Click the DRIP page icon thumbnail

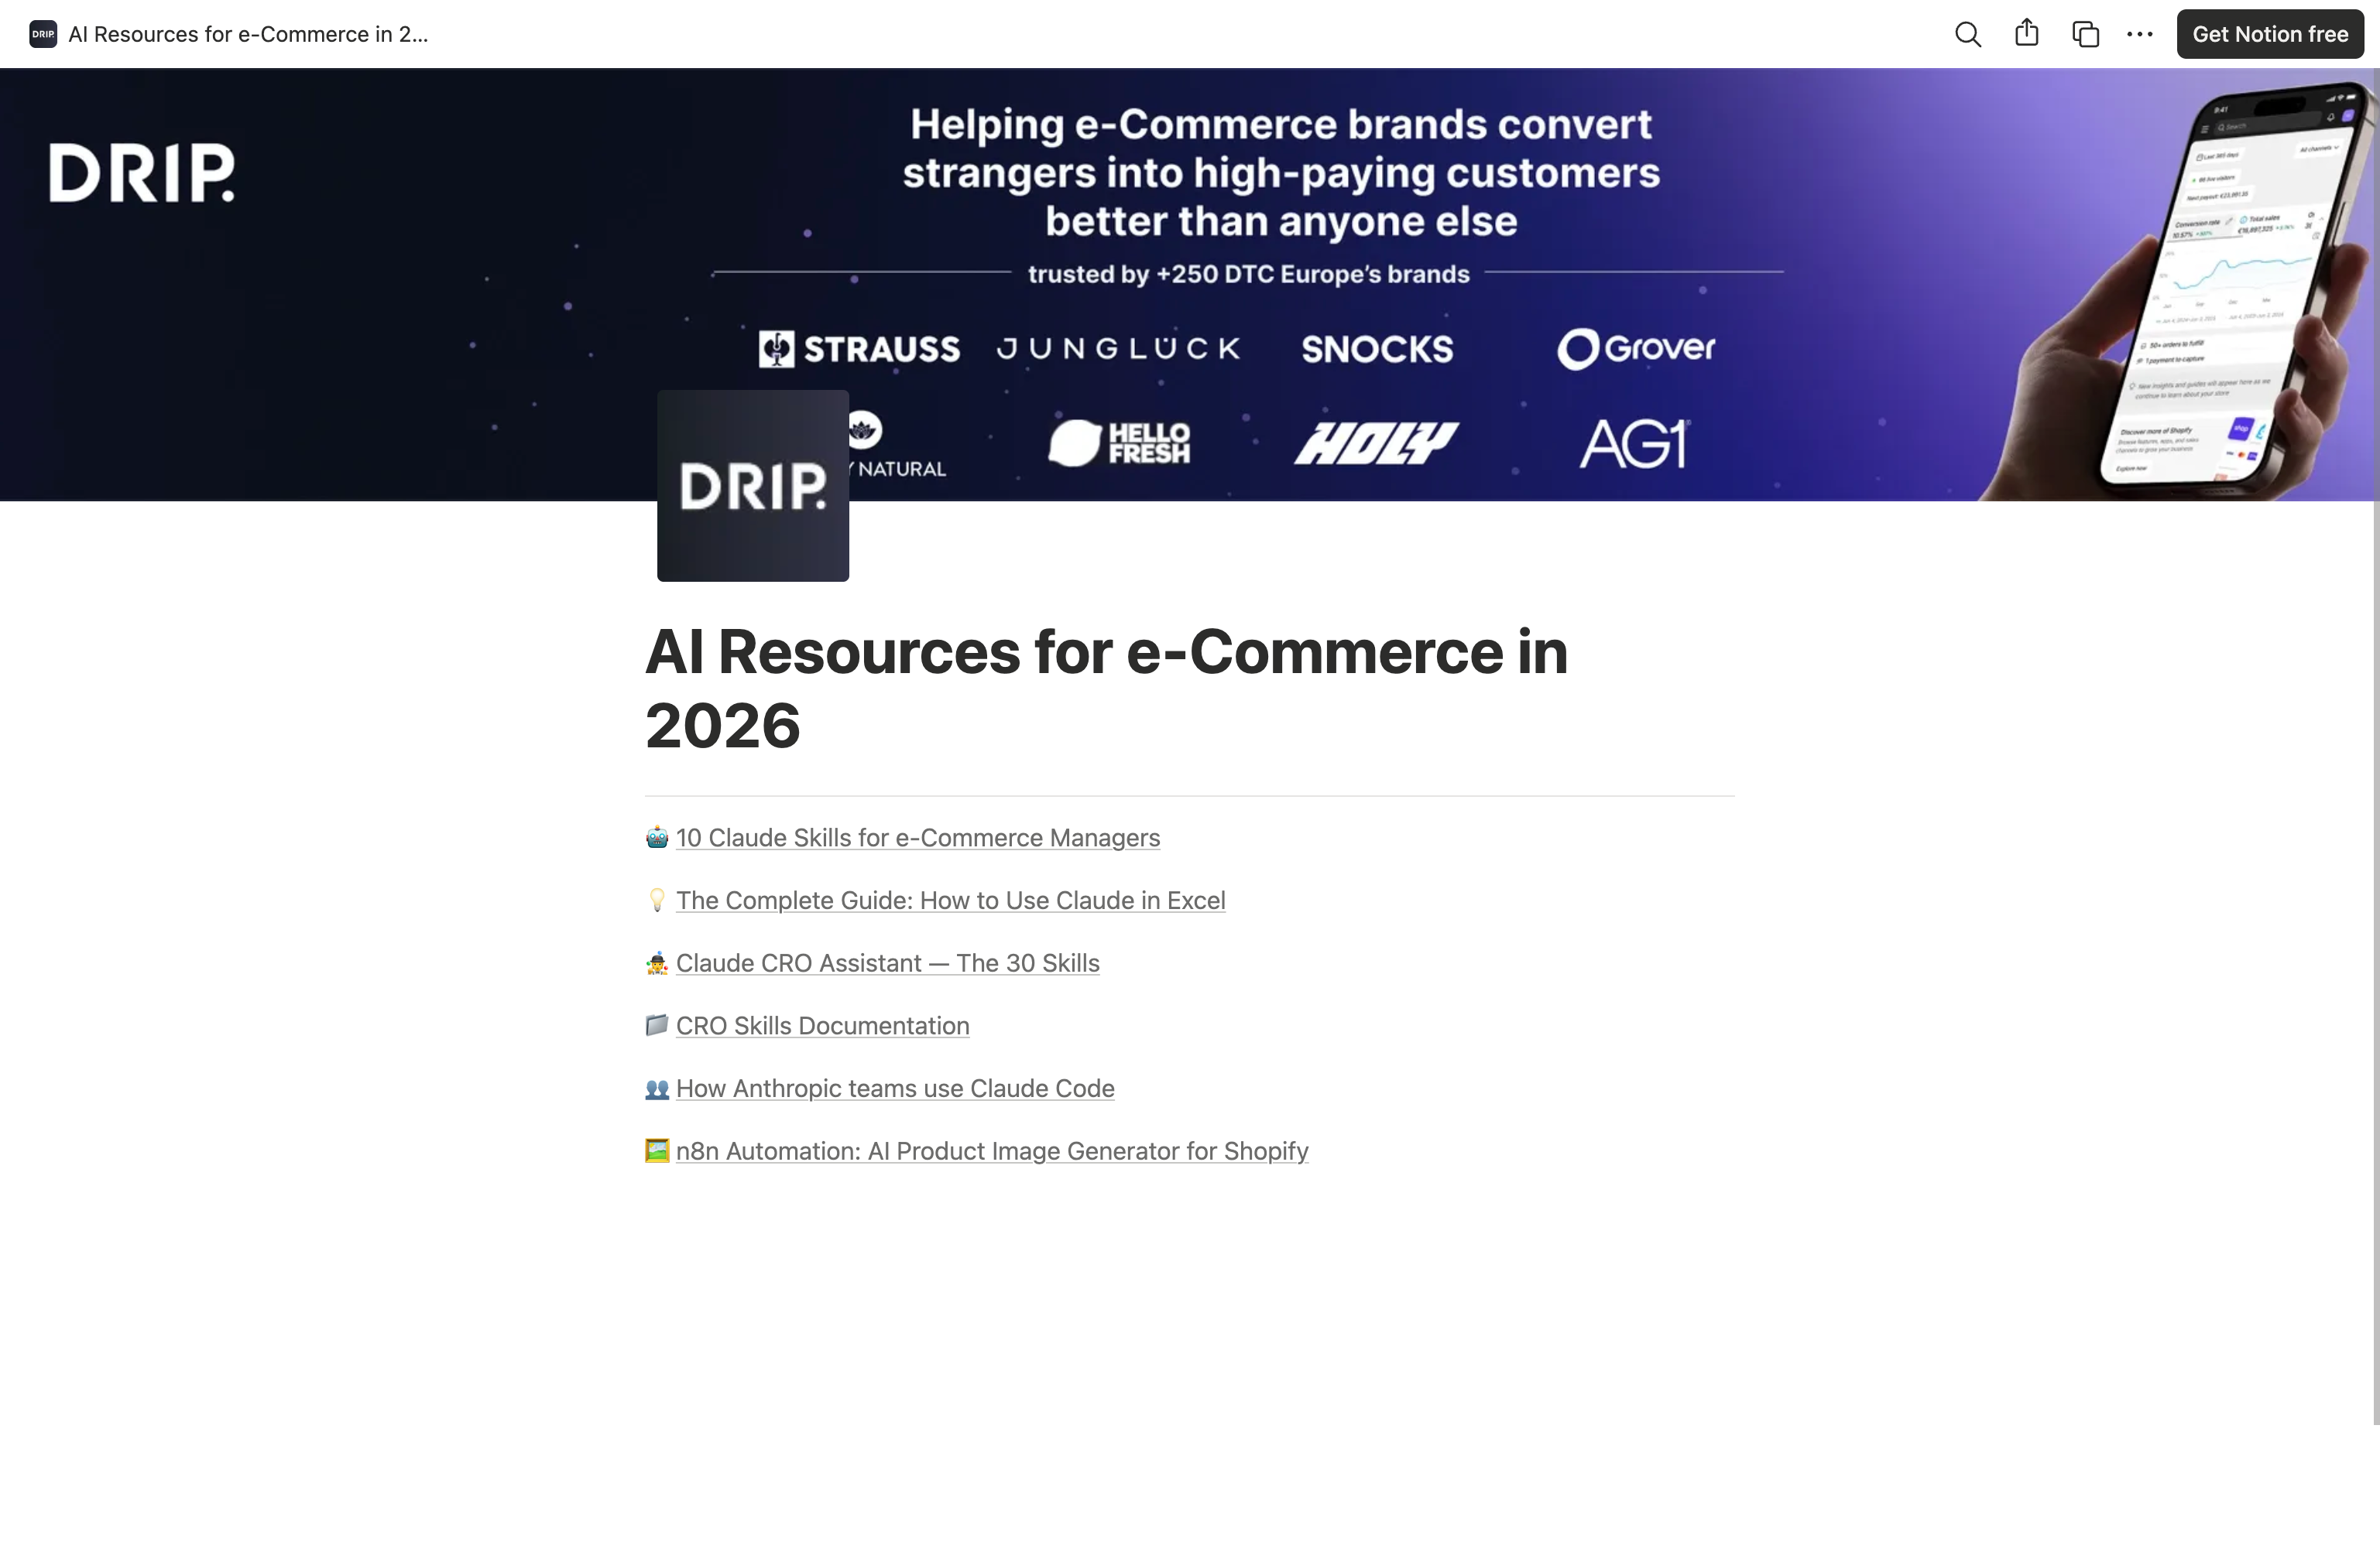click(x=752, y=486)
